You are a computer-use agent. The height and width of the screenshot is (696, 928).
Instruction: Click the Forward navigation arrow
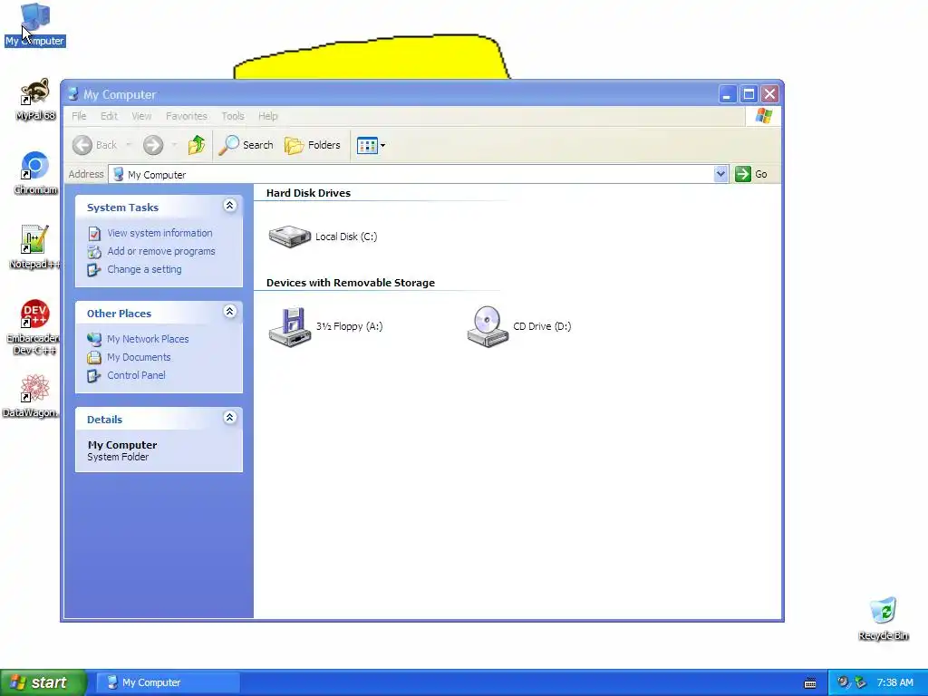(x=153, y=145)
